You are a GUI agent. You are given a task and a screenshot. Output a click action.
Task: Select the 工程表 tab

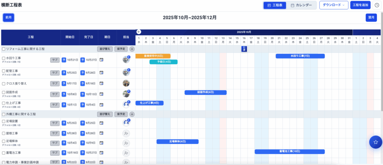(275, 5)
